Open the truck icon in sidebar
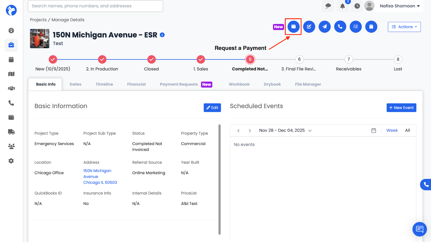The image size is (431, 242). (11, 132)
